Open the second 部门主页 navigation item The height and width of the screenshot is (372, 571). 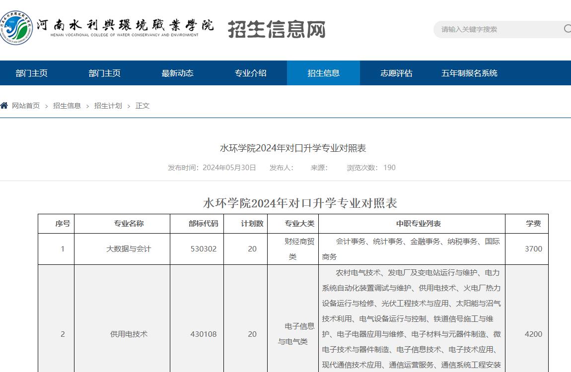click(x=104, y=73)
